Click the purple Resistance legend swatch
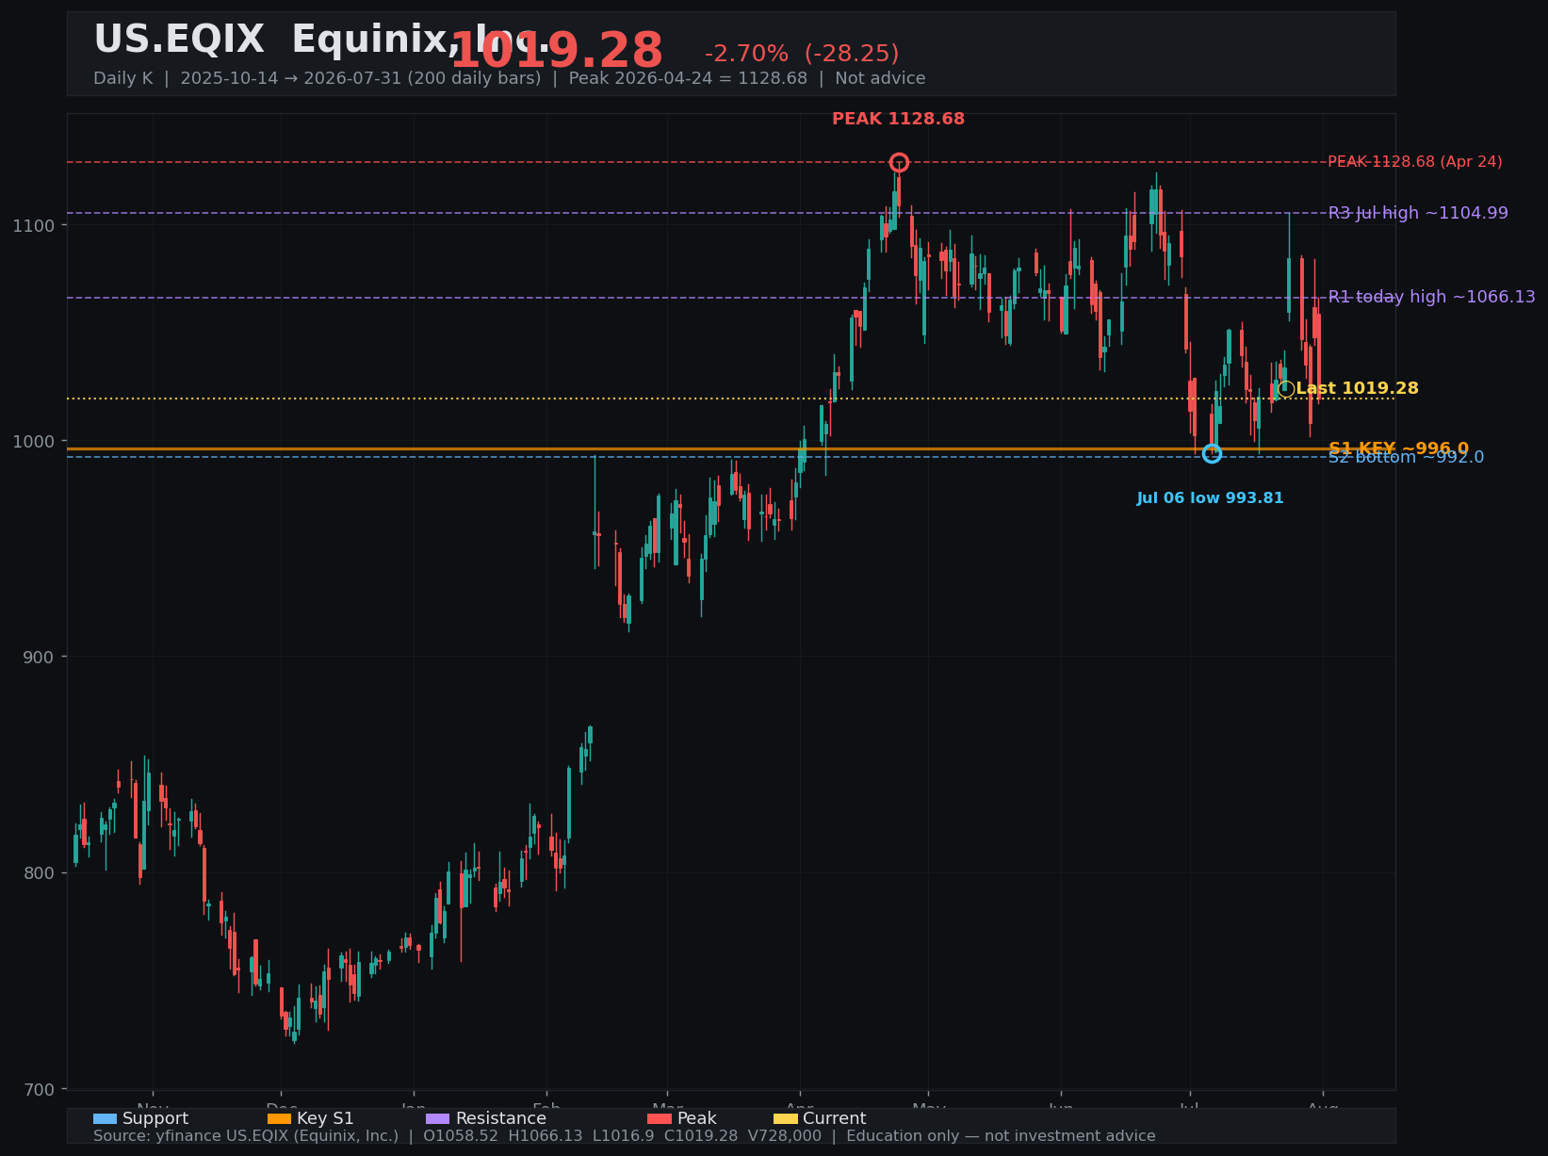This screenshot has height=1156, width=1548. pyautogui.click(x=438, y=1118)
